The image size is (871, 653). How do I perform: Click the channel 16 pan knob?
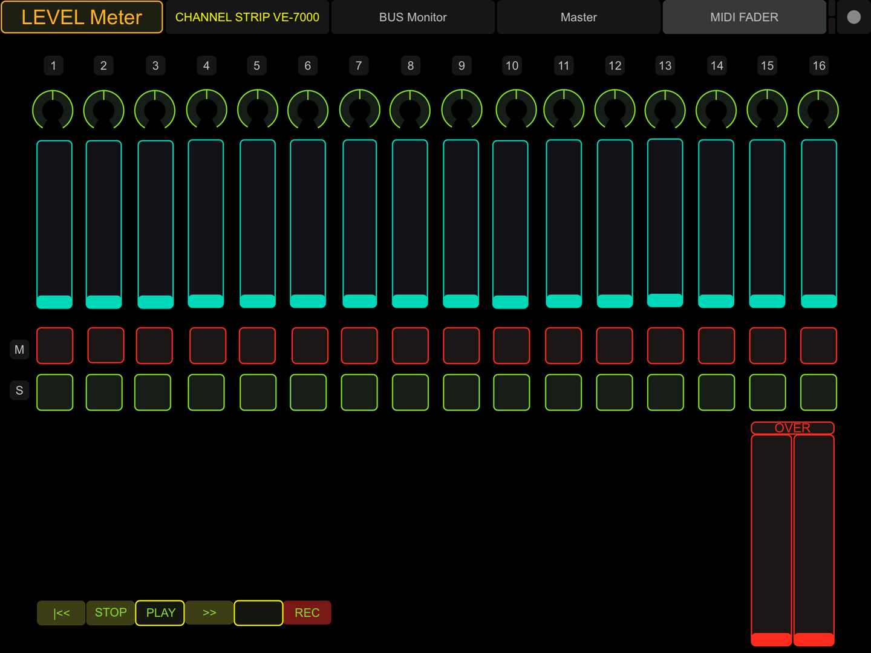point(818,110)
